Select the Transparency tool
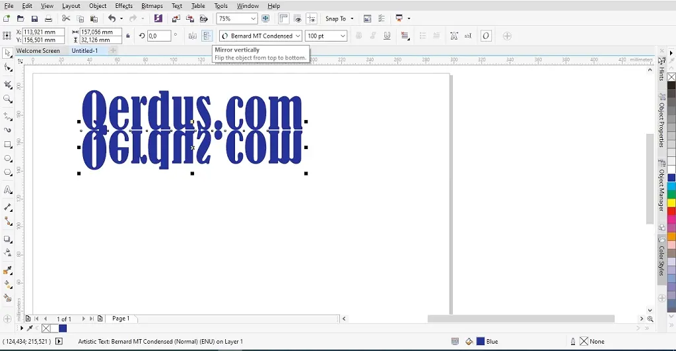This screenshot has width=676, height=351. pyautogui.click(x=7, y=253)
